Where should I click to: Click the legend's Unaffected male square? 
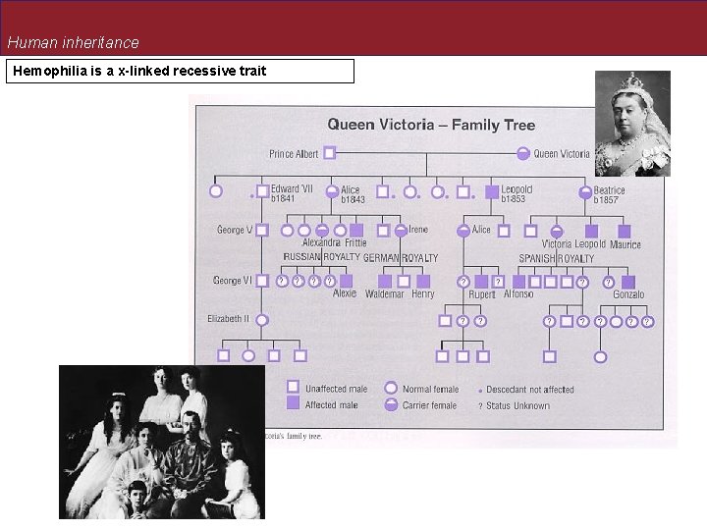click(x=293, y=387)
